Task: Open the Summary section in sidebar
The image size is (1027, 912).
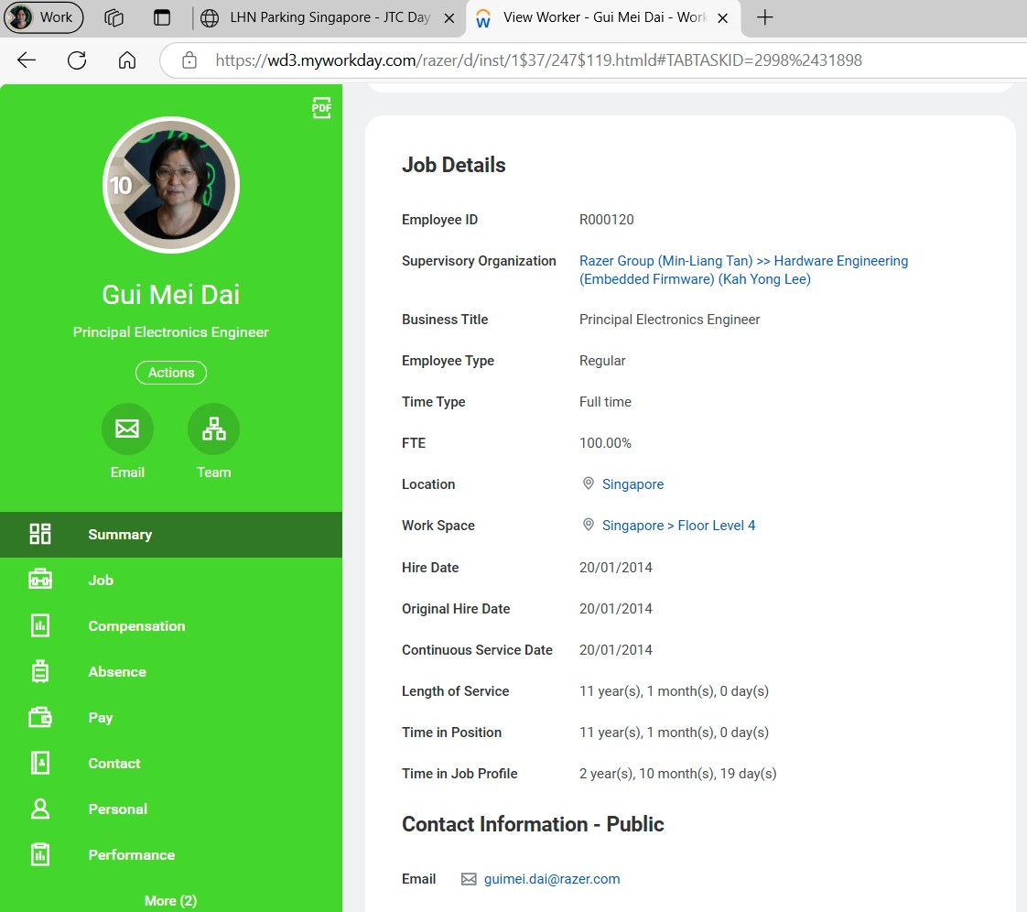Action: [x=171, y=535]
